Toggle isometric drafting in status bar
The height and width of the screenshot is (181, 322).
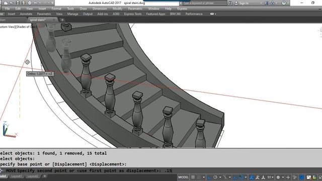point(225,177)
